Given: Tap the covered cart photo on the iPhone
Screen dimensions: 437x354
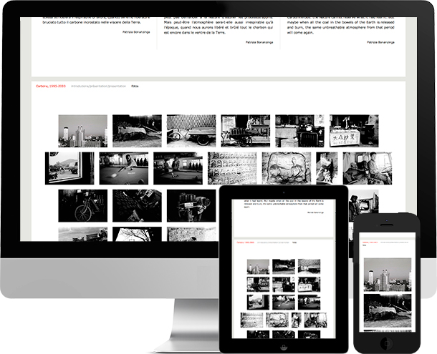Looking at the screenshot, I should [x=388, y=310].
